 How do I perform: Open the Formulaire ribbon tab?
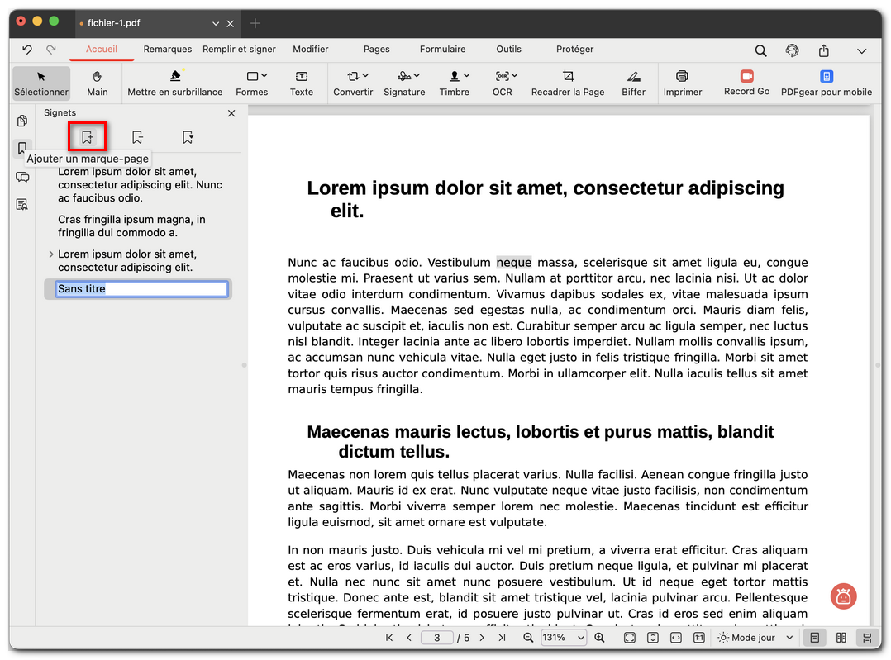[x=442, y=49]
